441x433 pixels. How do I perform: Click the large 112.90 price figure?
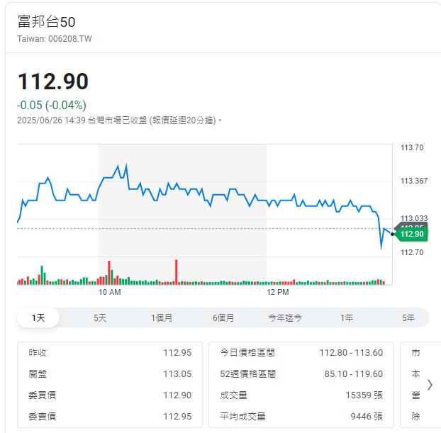click(x=53, y=81)
